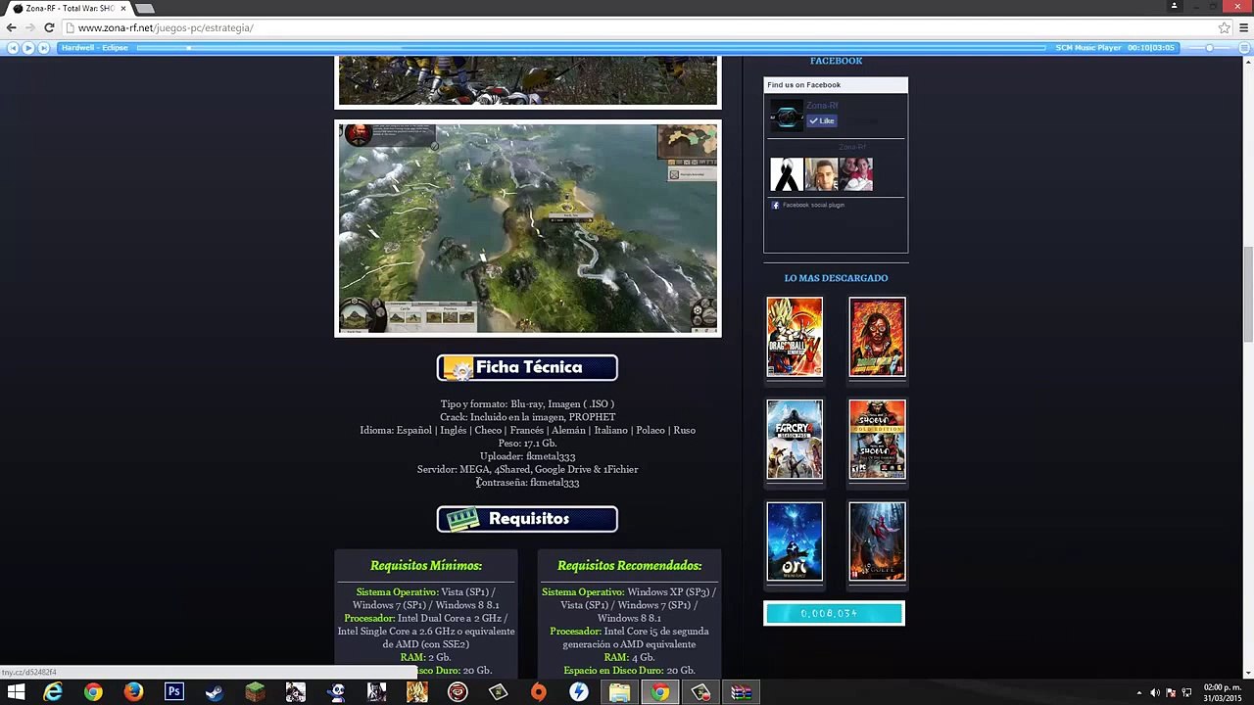Launch Origin from the taskbar
Screen dimensions: 1254x705
click(x=539, y=692)
